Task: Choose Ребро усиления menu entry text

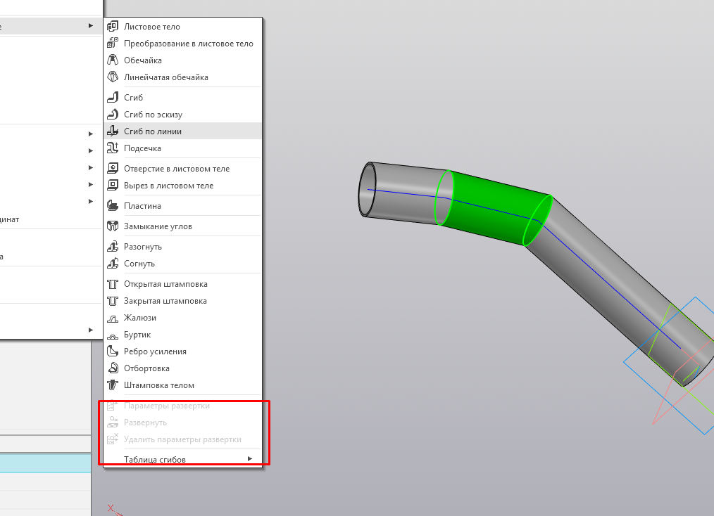Action: [x=155, y=351]
